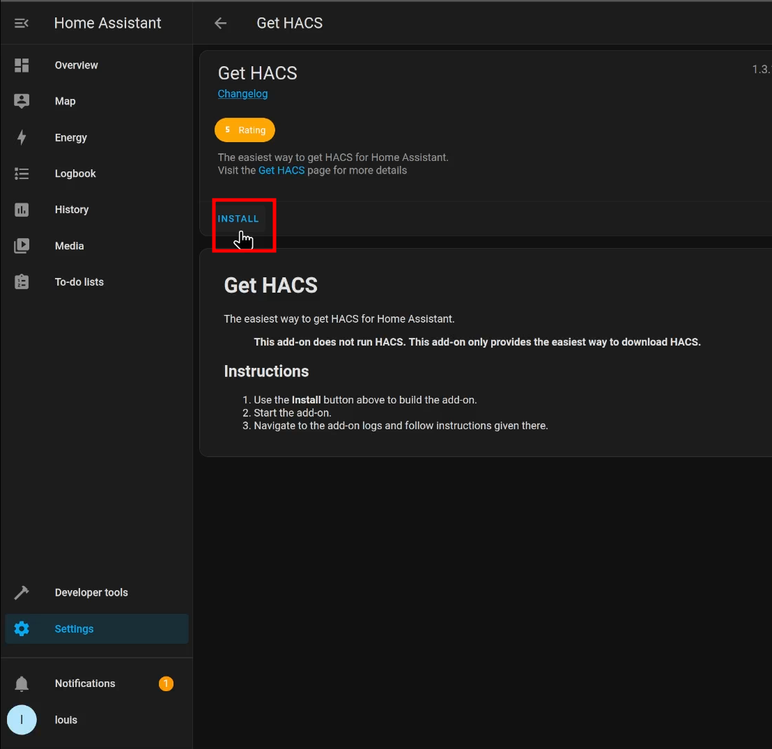Collapse the sidebar with the hamburger icon
Viewport: 772px width, 749px height.
21,23
